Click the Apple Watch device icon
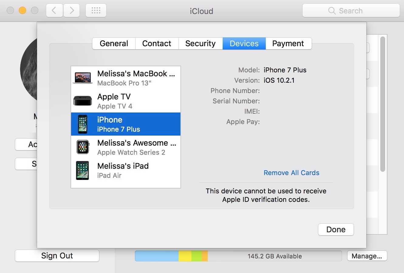404x273 pixels. (82, 147)
